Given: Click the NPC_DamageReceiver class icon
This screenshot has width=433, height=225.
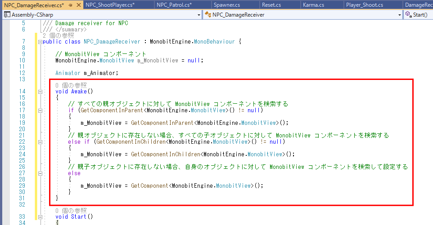Looking at the screenshot, I should click(208, 15).
